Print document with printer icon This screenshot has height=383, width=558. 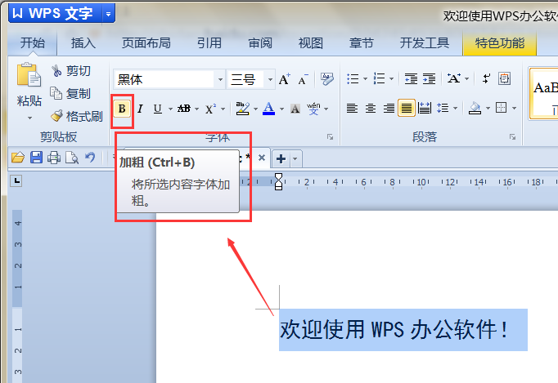point(54,158)
